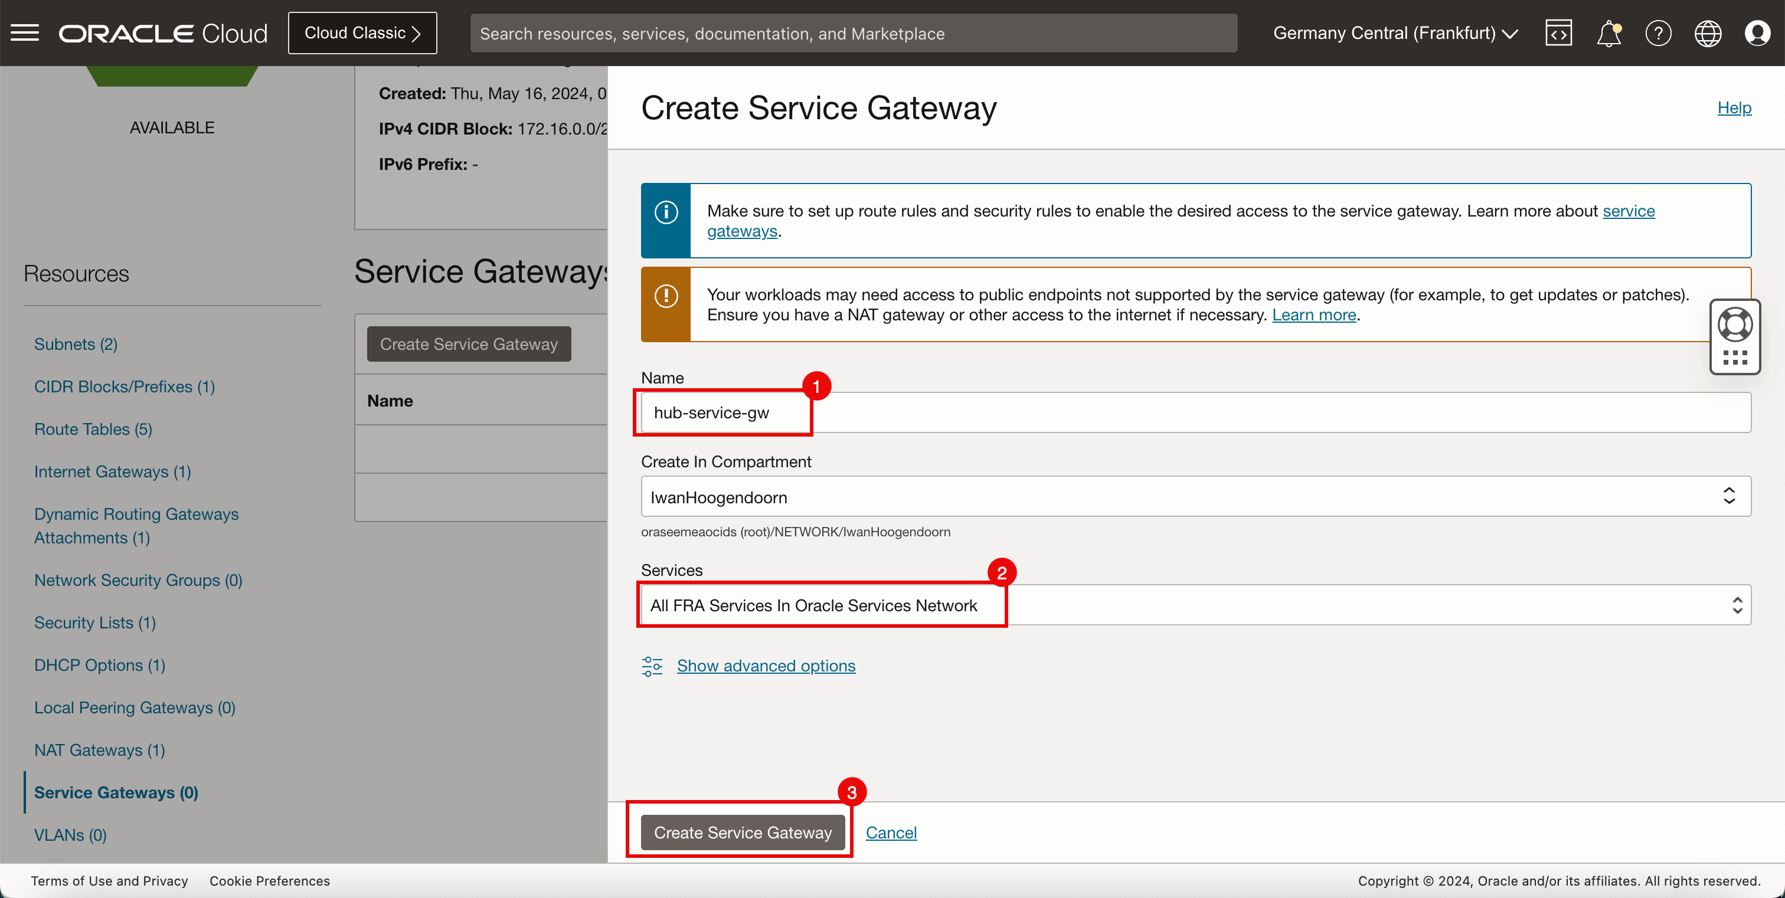
Task: Click the help question mark icon
Action: [x=1658, y=33]
